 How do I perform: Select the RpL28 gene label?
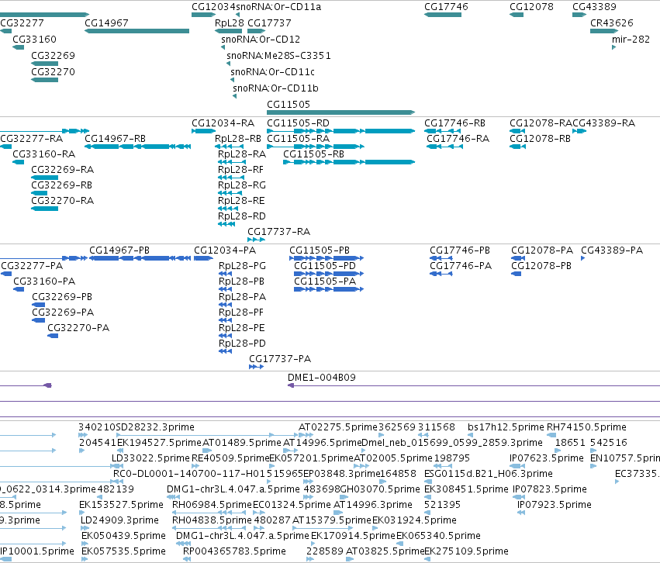pos(229,22)
